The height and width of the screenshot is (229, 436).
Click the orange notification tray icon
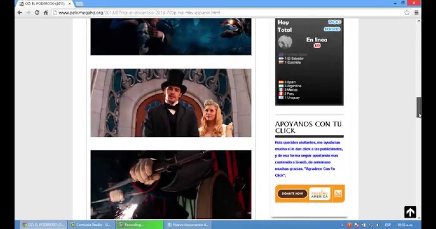coord(349,225)
